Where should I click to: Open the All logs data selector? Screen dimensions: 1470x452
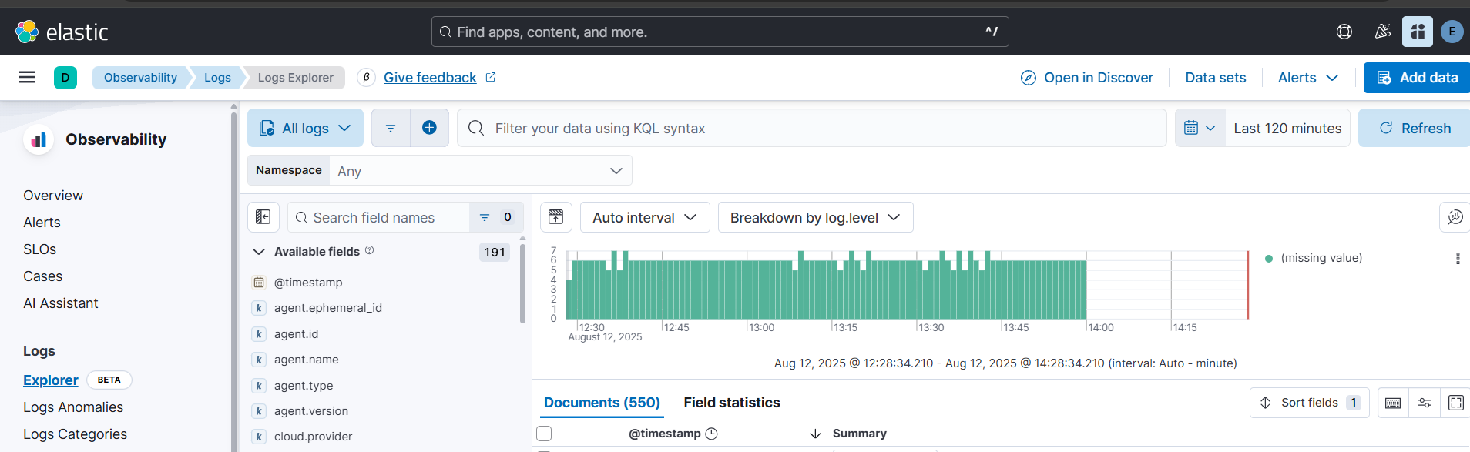click(305, 128)
